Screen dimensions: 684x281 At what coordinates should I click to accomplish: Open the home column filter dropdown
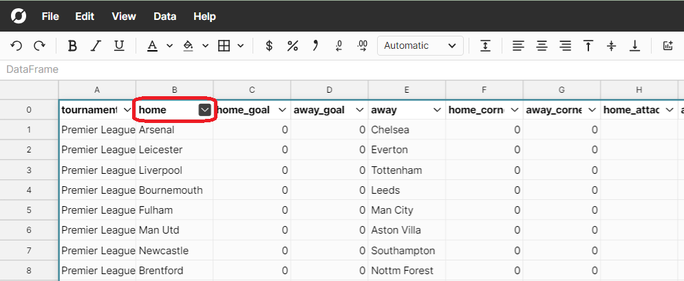point(204,110)
